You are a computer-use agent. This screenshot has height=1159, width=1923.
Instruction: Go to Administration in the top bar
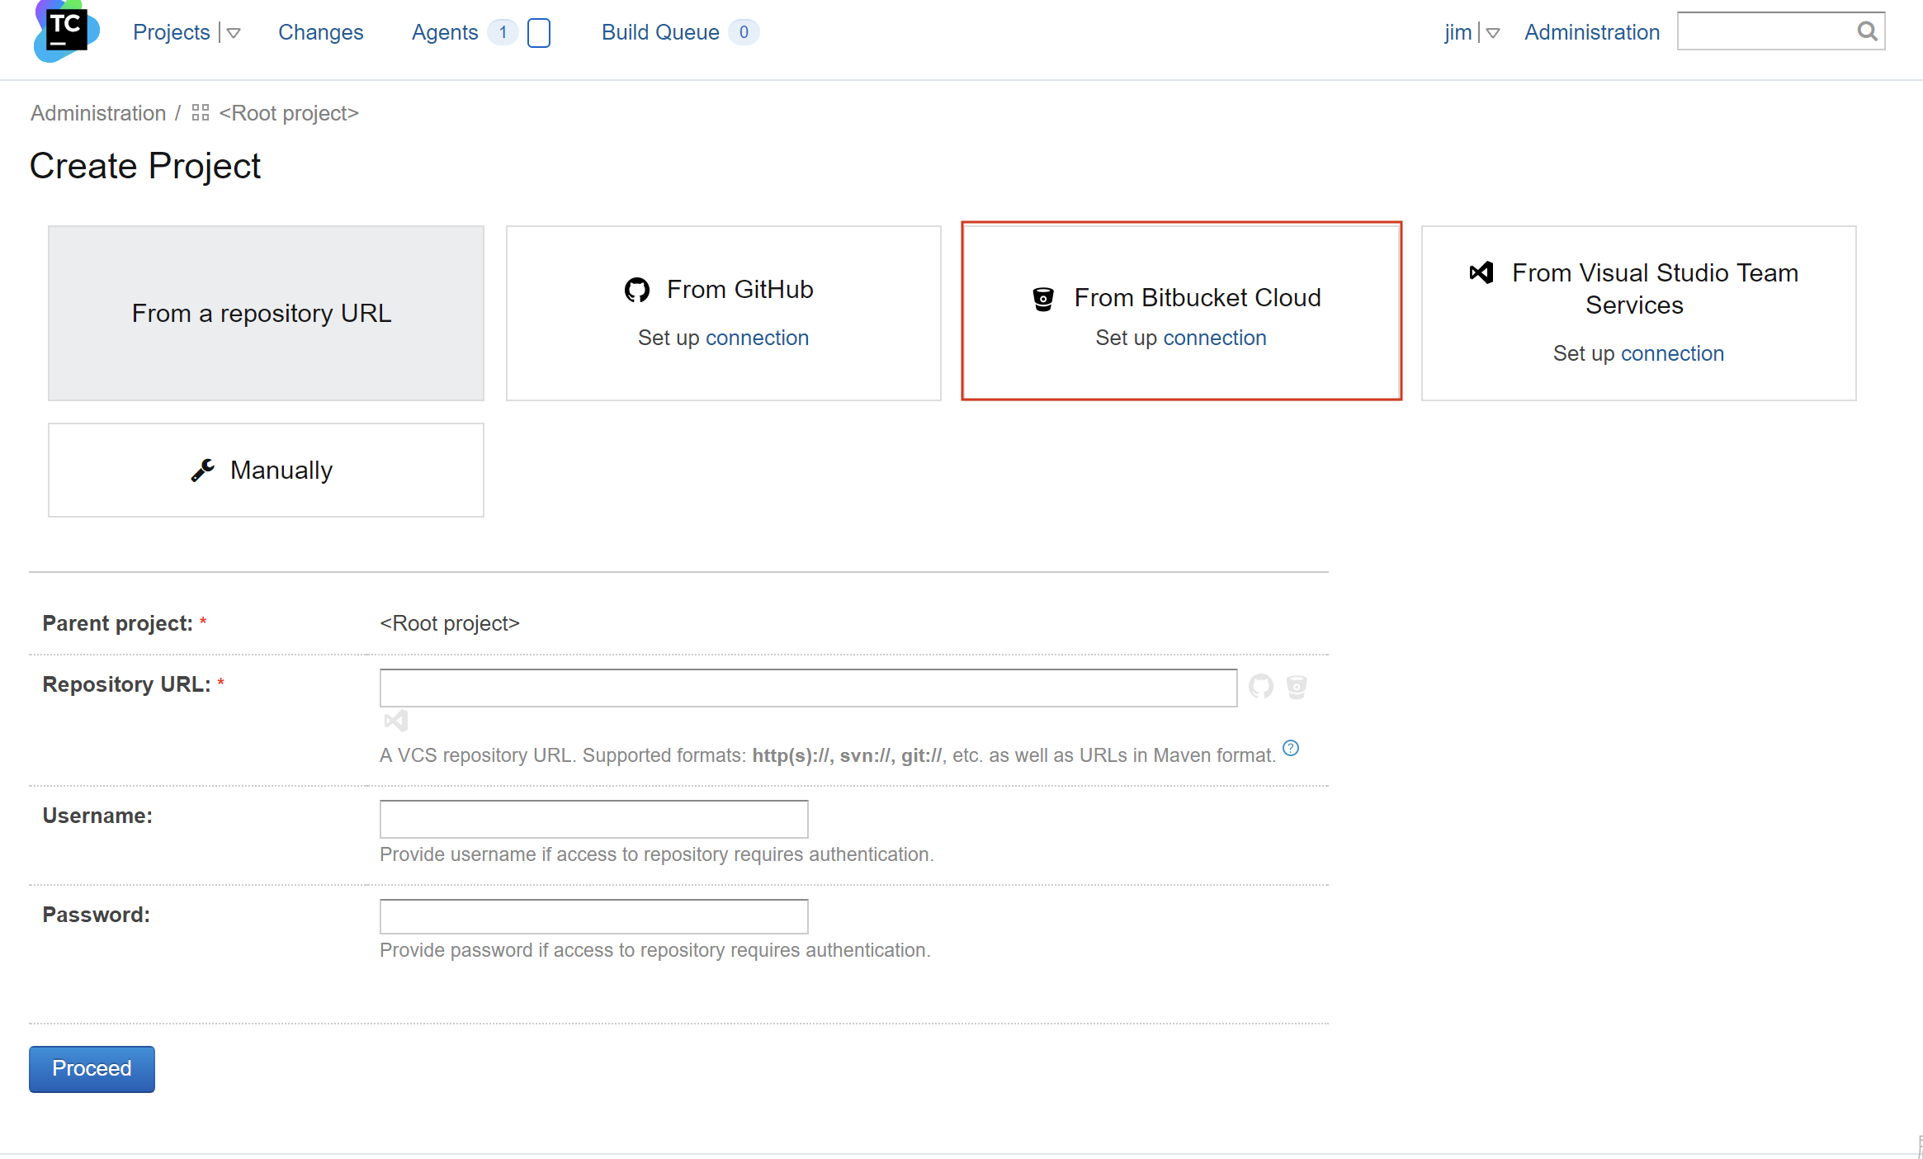pyautogui.click(x=1592, y=32)
